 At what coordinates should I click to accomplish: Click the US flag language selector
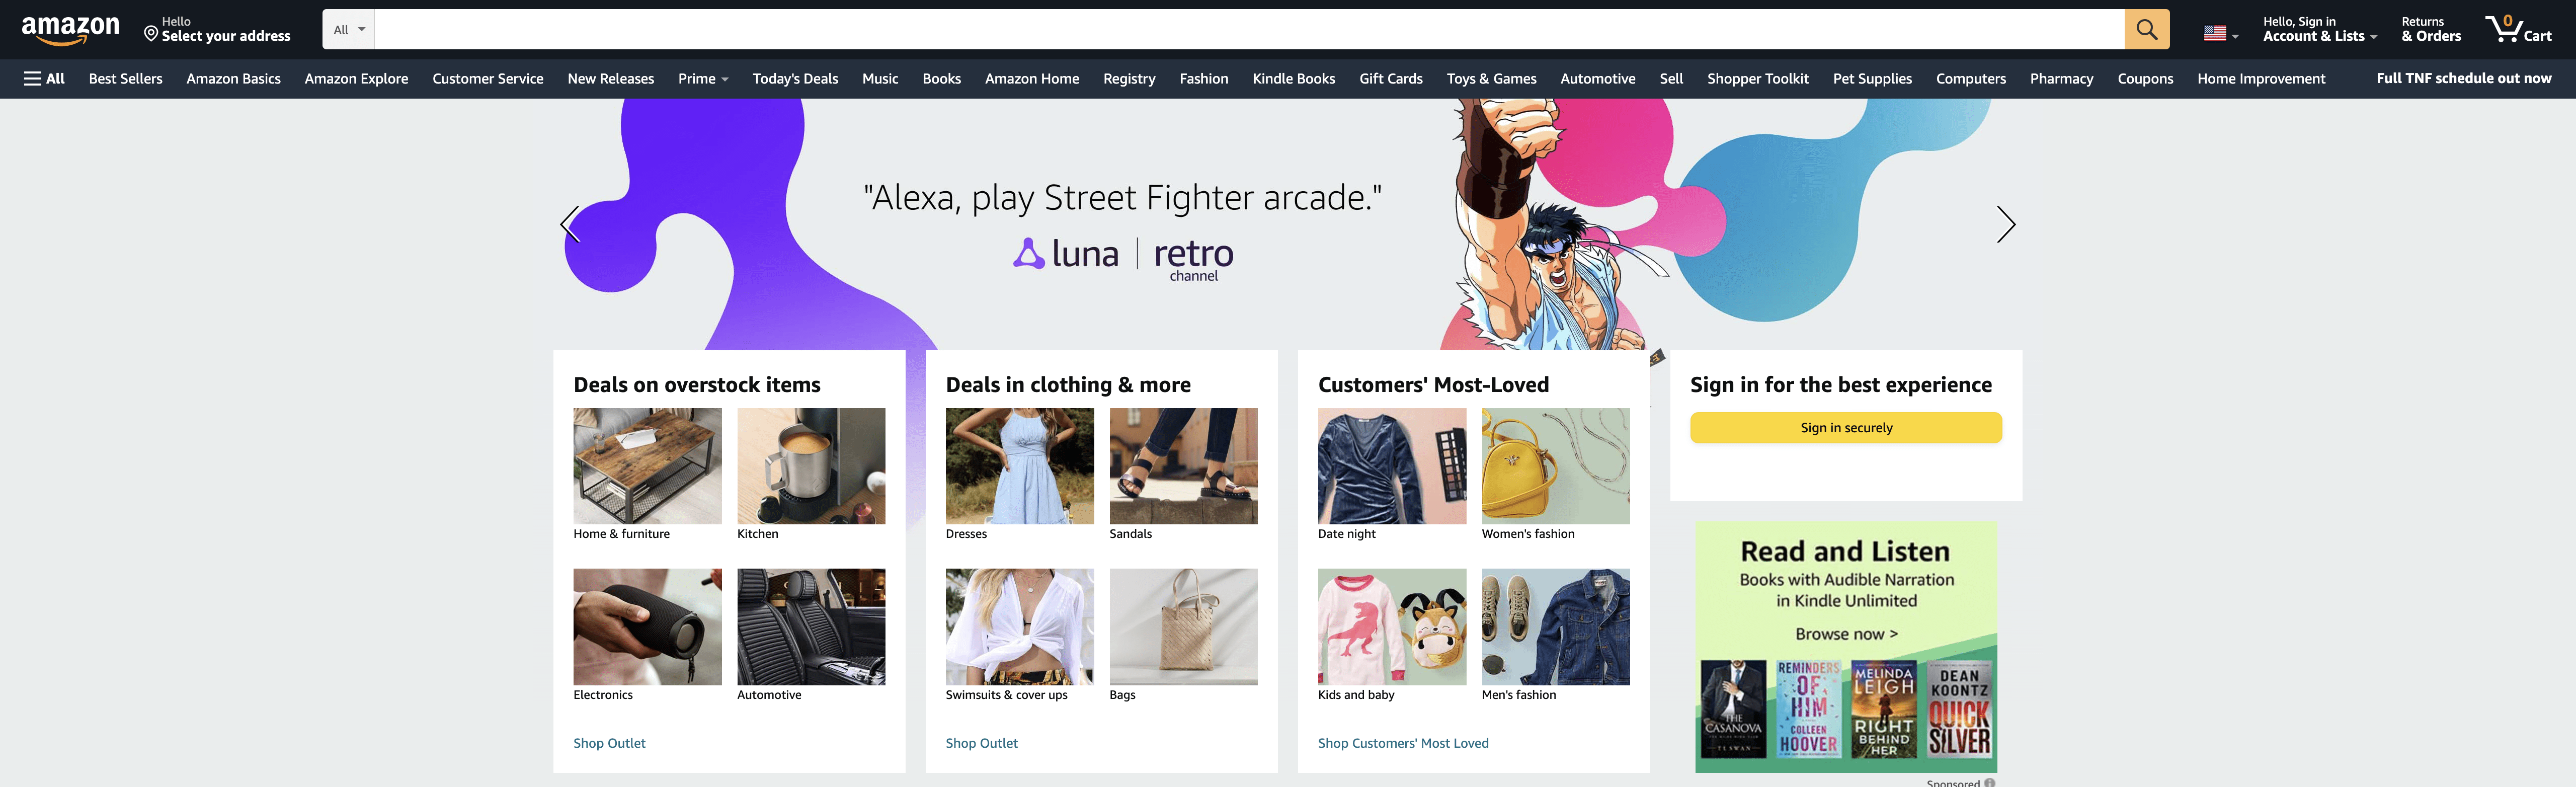pos(2220,33)
